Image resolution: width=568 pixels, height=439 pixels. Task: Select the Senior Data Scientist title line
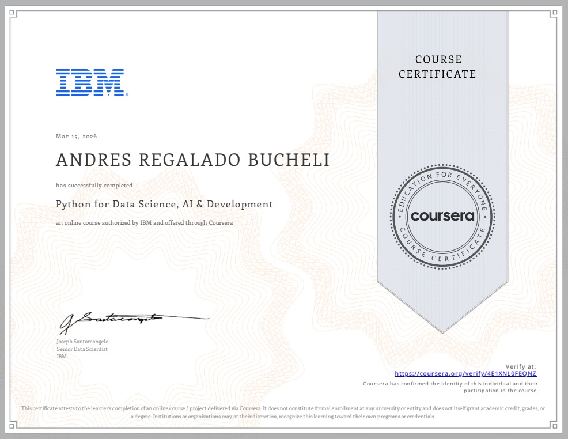[x=82, y=348]
